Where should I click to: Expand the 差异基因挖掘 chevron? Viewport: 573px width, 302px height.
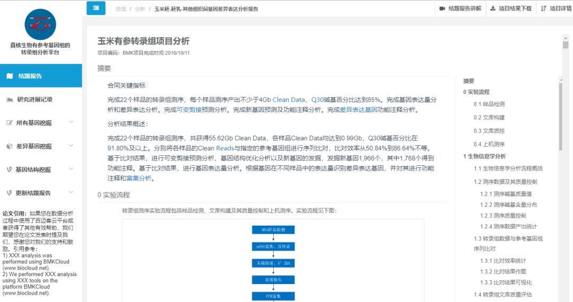tap(71, 146)
